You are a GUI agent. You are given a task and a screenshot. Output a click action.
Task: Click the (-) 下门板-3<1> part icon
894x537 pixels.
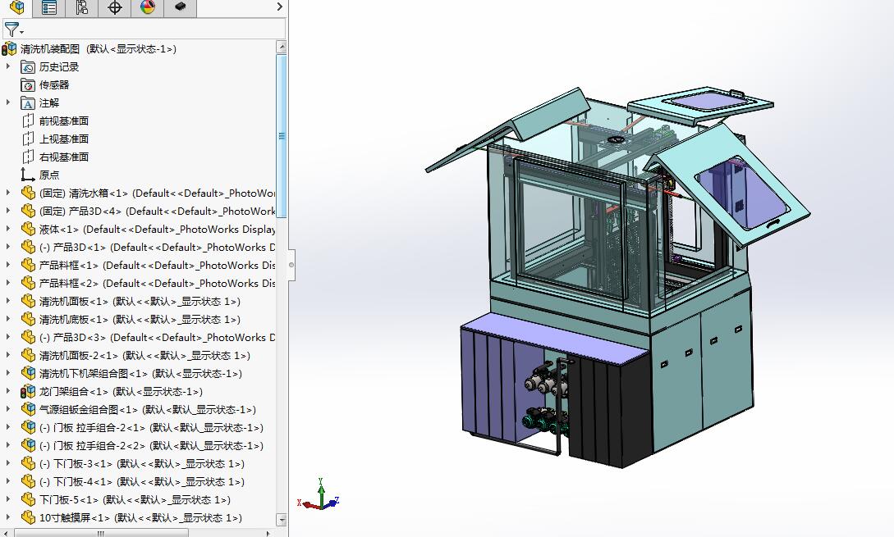tap(28, 463)
